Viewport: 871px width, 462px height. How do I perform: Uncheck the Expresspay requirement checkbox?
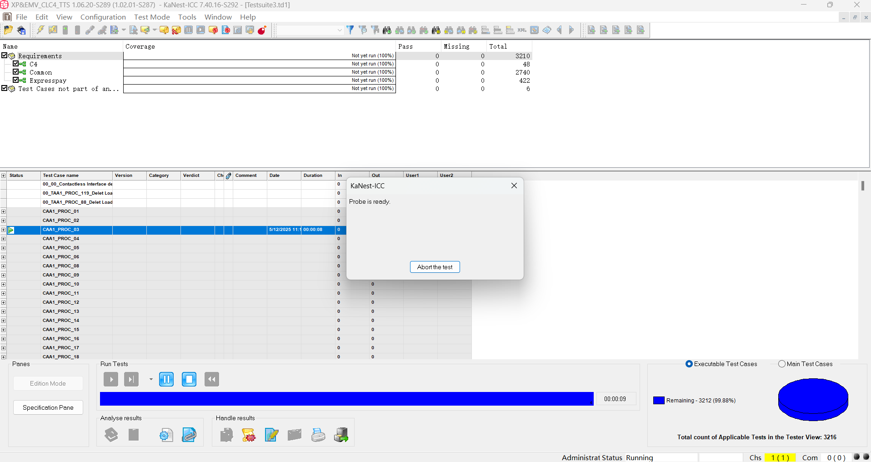16,80
